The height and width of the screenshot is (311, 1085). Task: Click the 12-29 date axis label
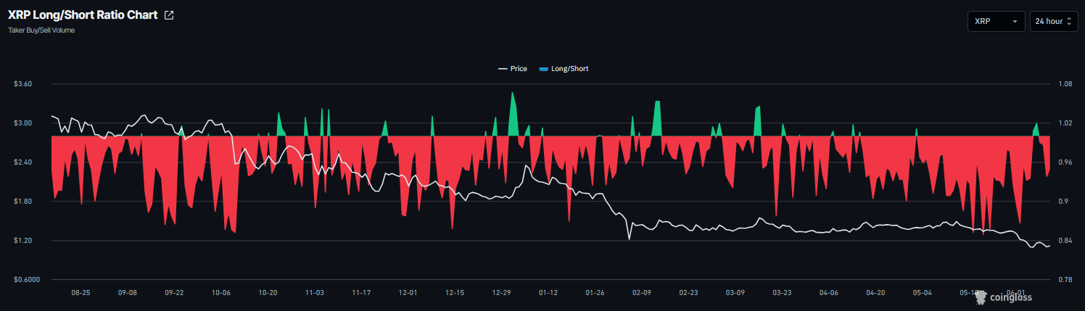click(501, 293)
